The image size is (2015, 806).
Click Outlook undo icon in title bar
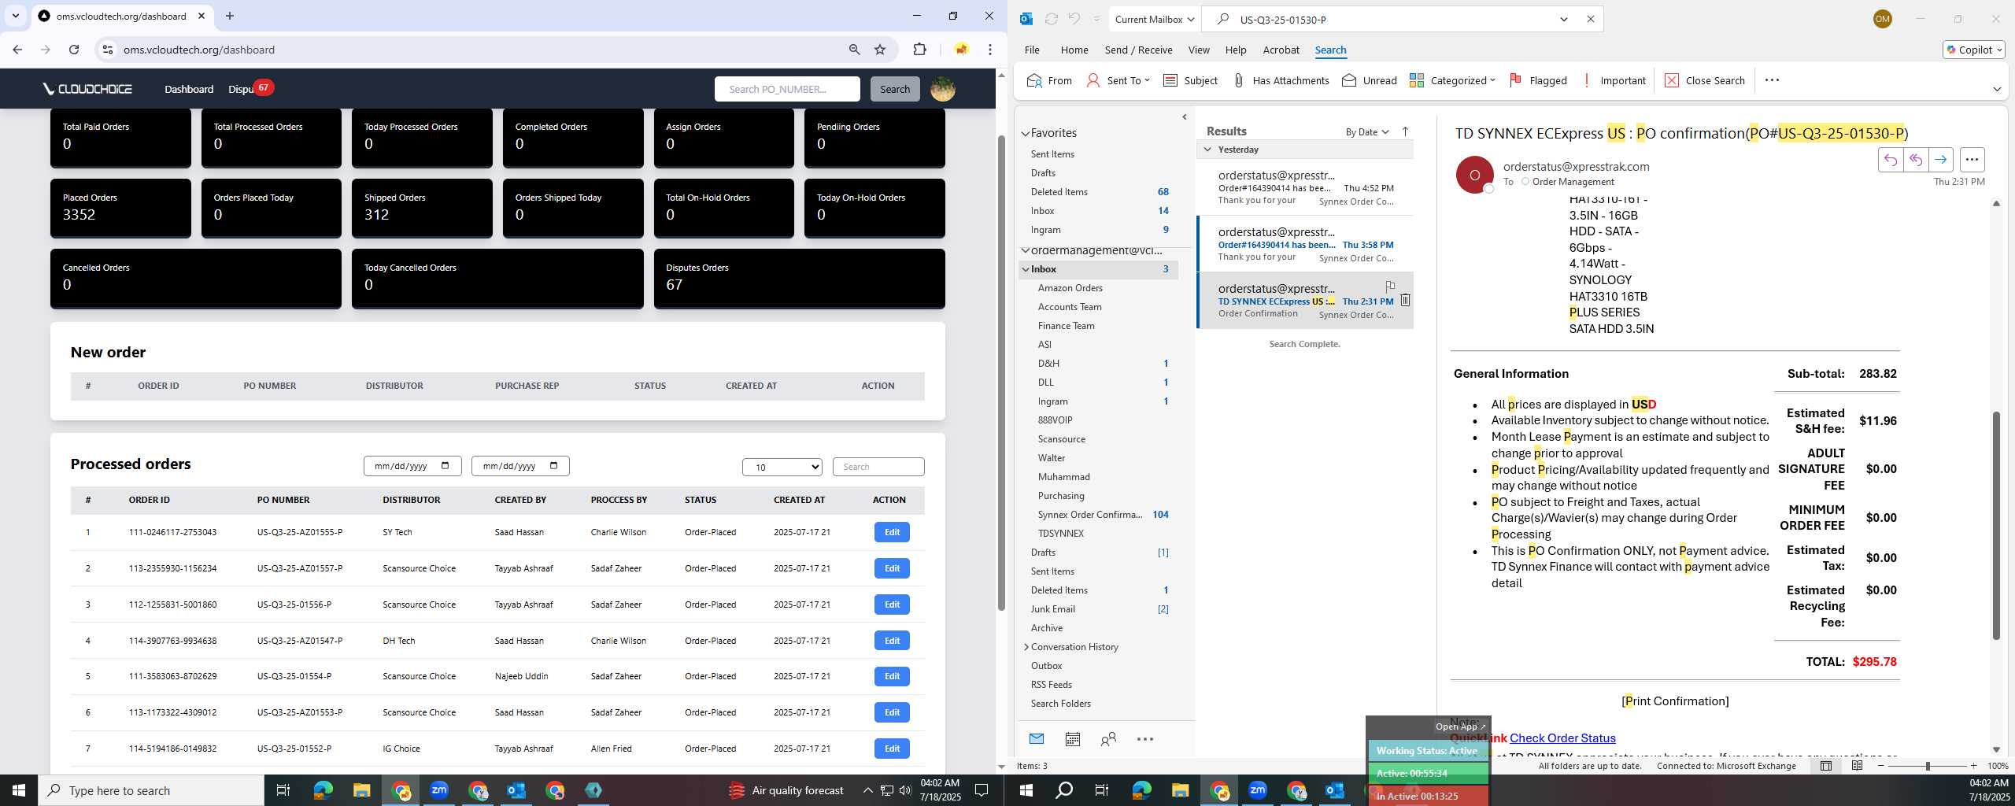pos(1074,19)
